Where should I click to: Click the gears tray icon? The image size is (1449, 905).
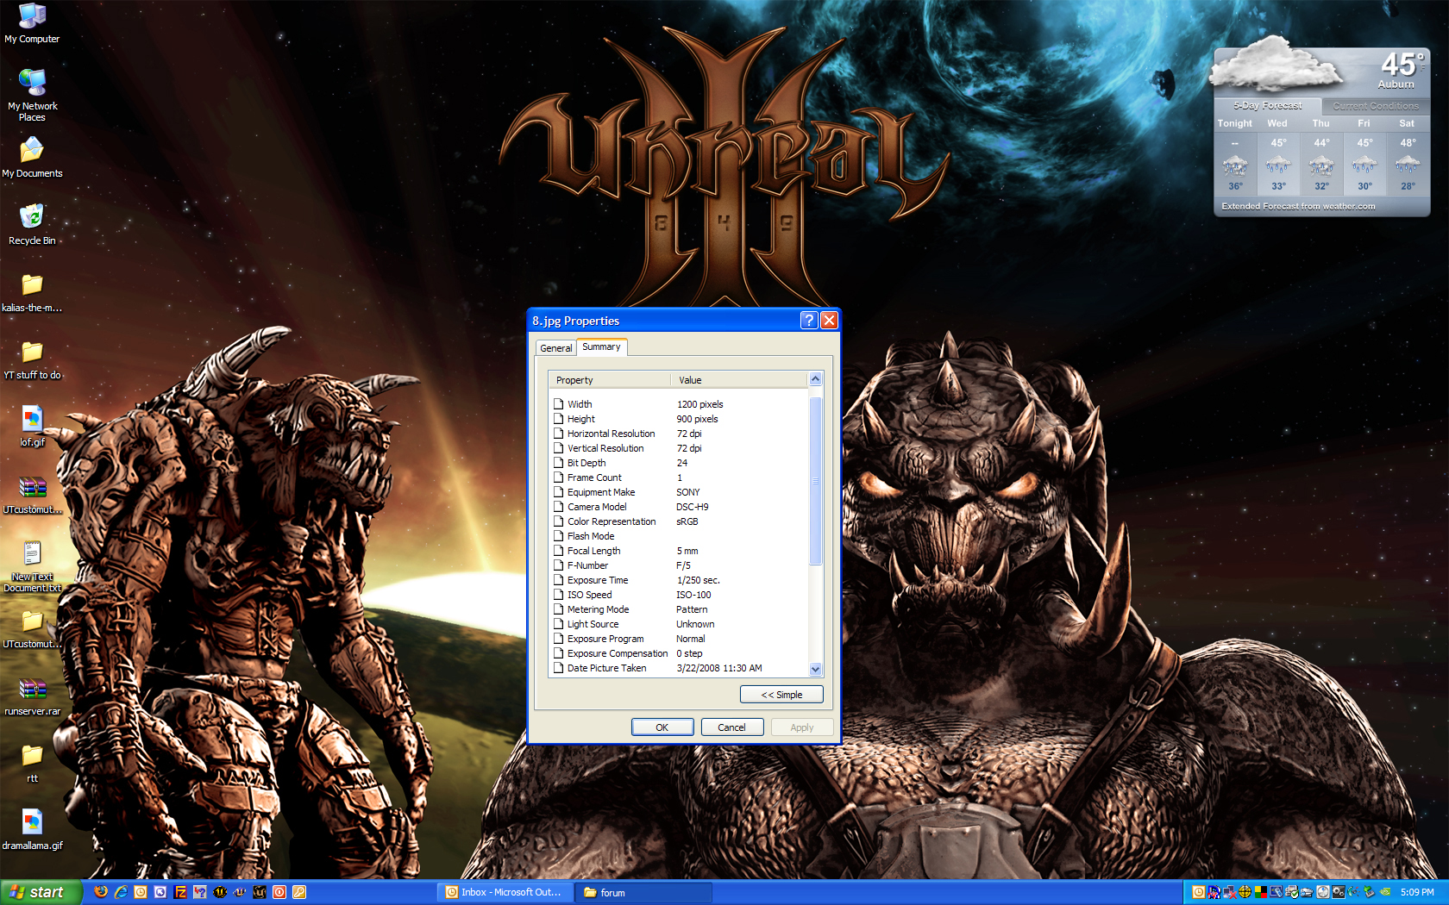[1338, 892]
